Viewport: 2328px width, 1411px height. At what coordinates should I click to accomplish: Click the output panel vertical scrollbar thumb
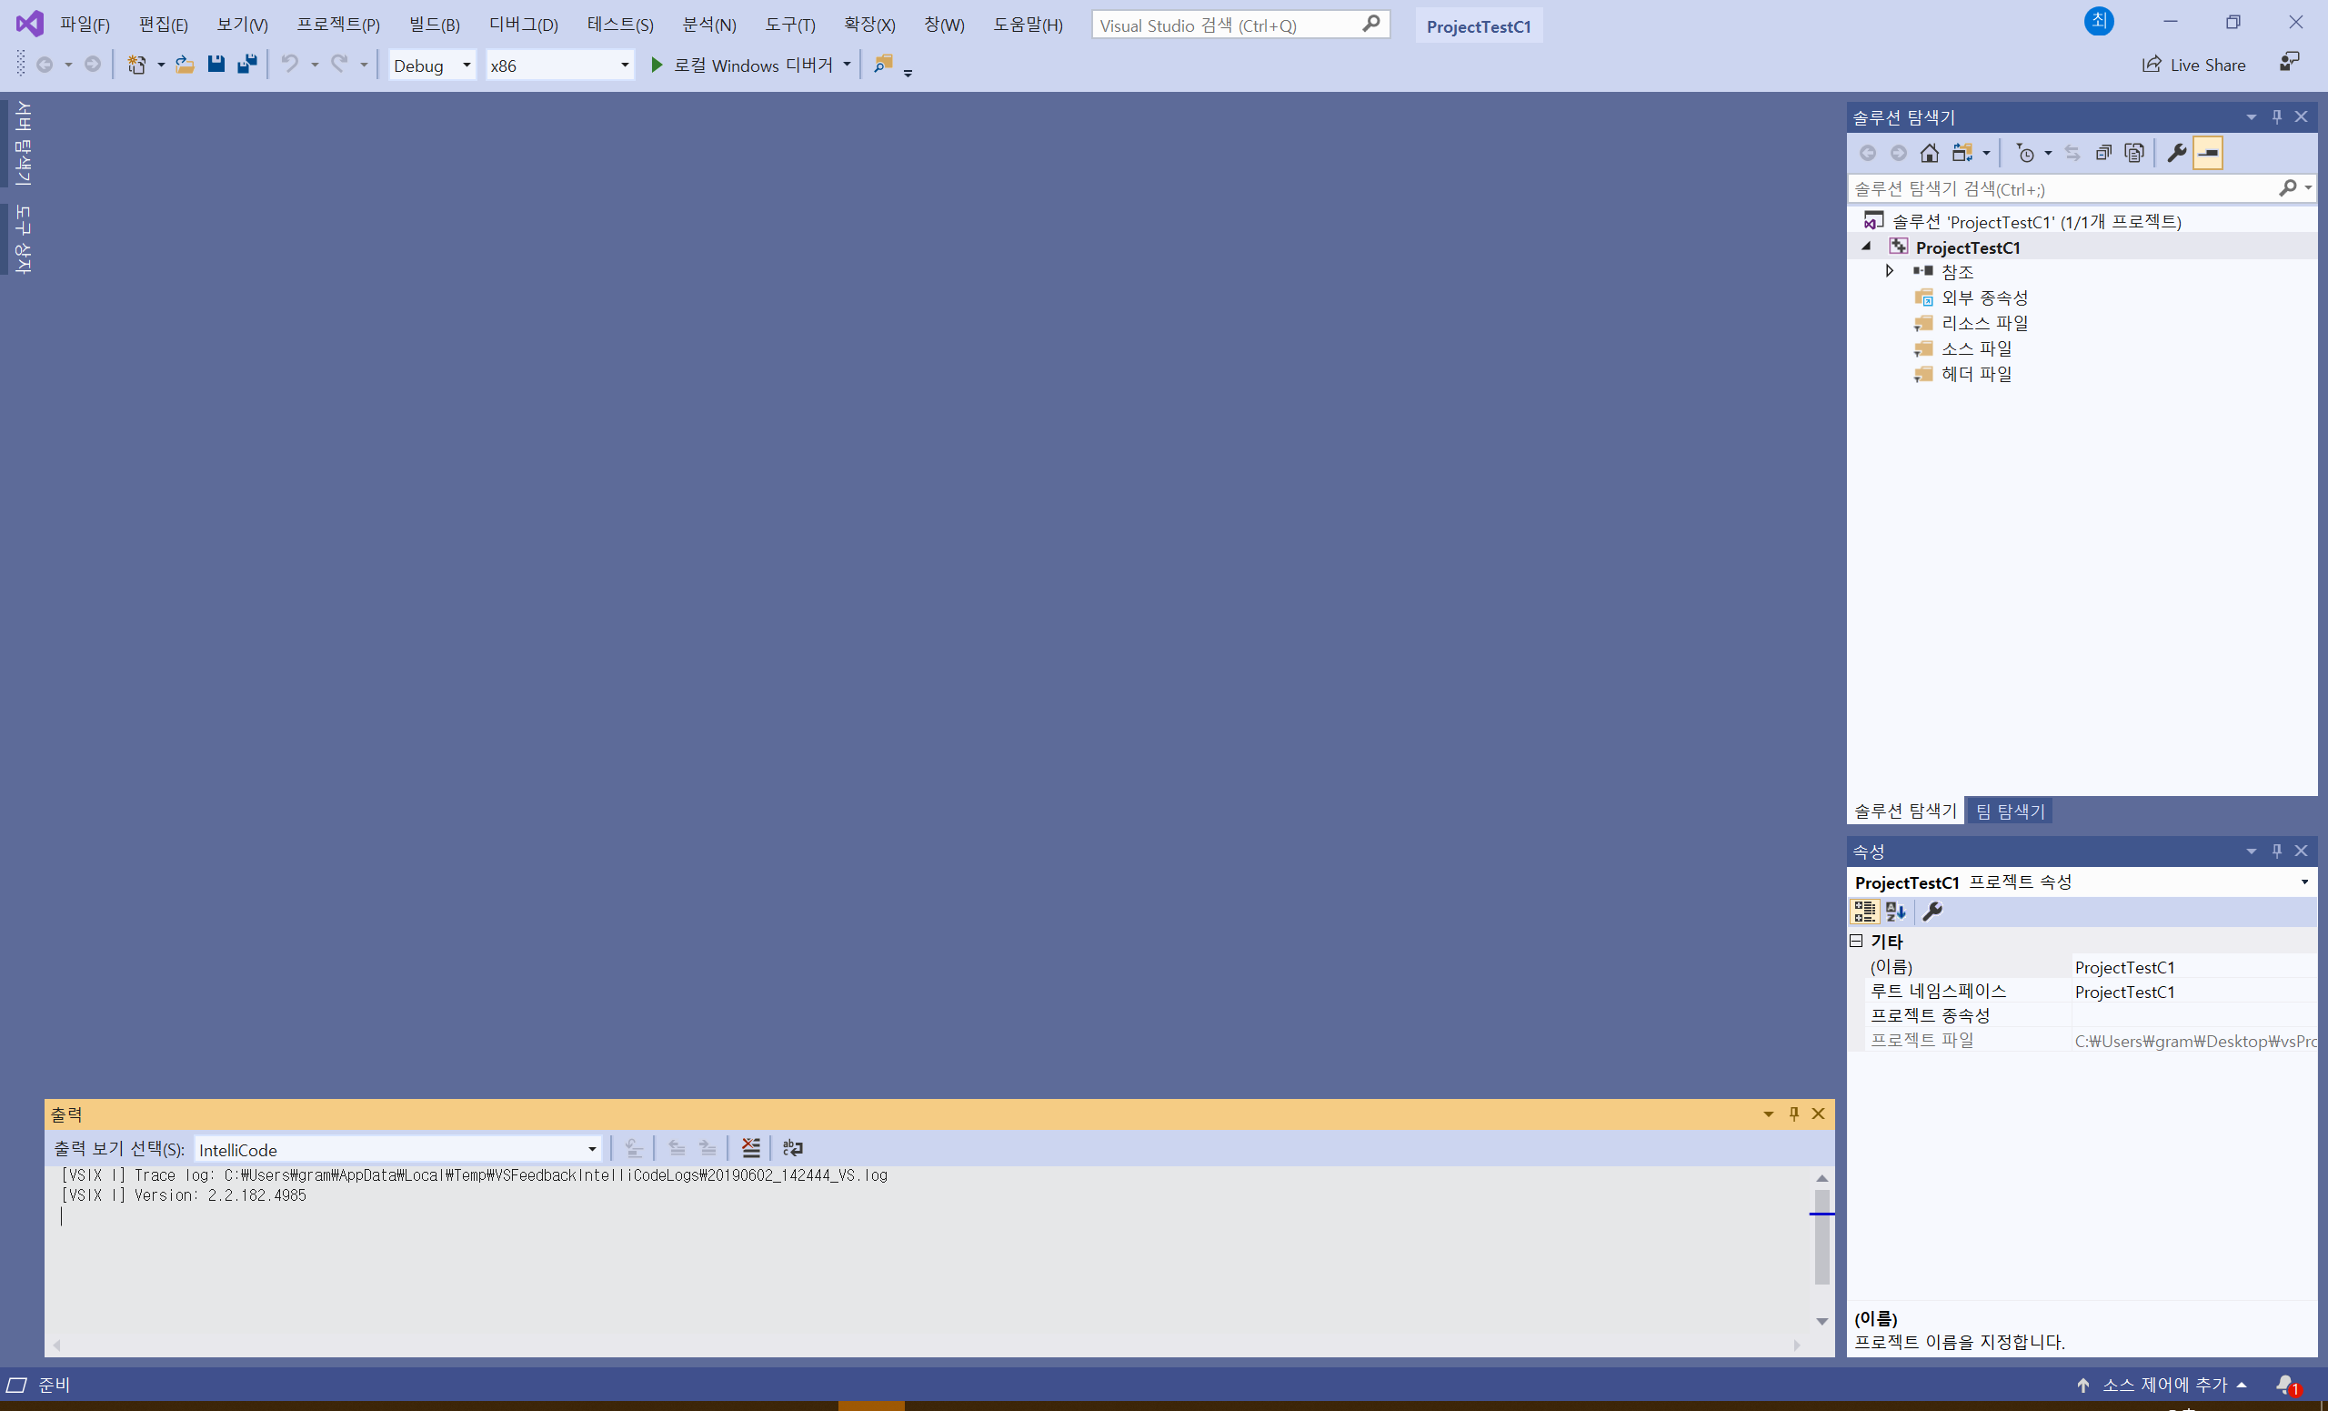(x=1821, y=1236)
